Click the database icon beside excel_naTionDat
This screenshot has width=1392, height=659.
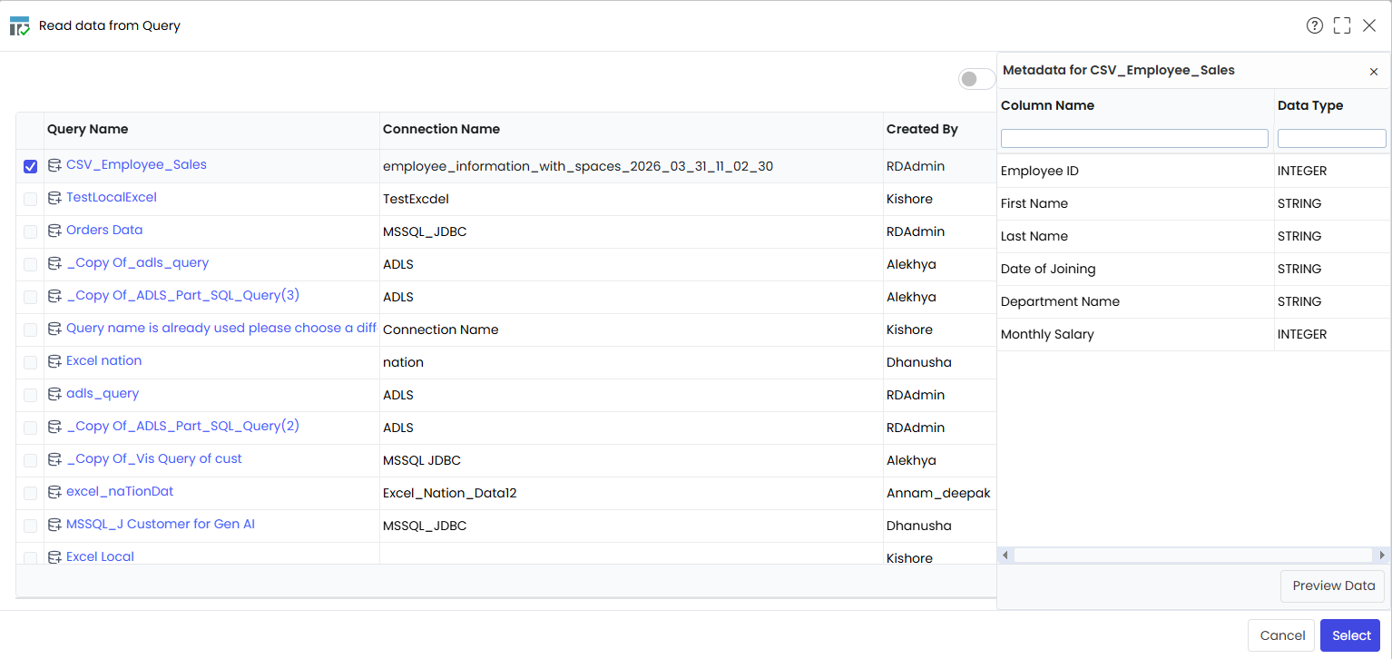click(54, 492)
